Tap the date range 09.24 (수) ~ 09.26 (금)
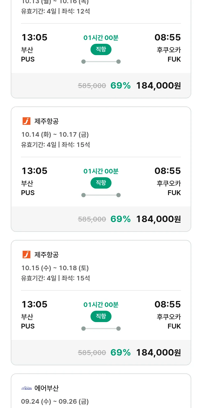Screen dimensions: 202x408 [55, 402]
